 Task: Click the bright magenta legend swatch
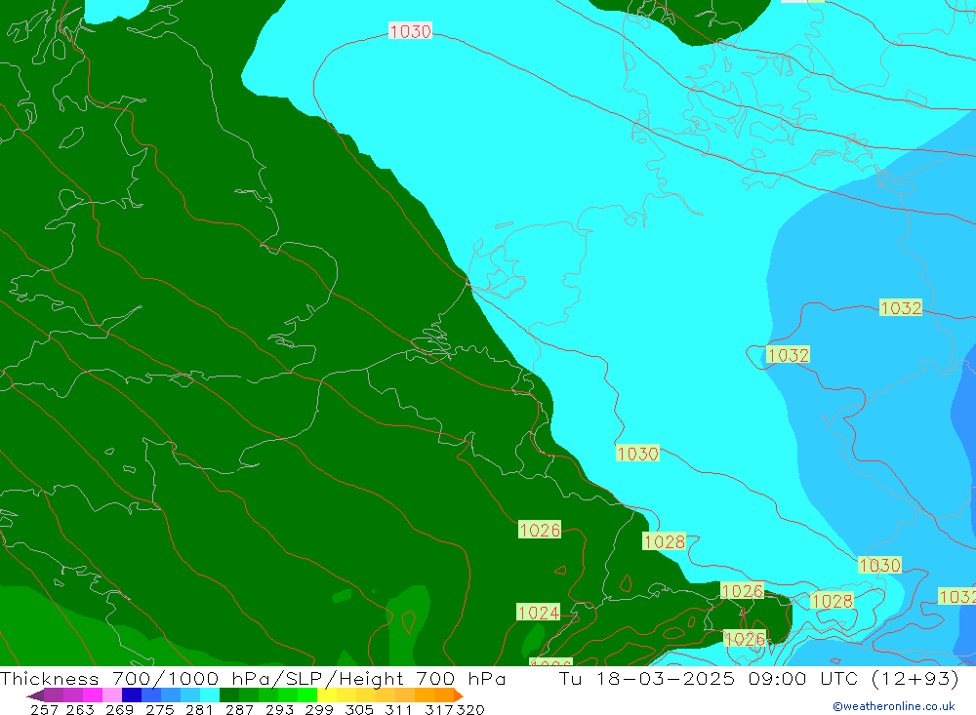(x=93, y=695)
